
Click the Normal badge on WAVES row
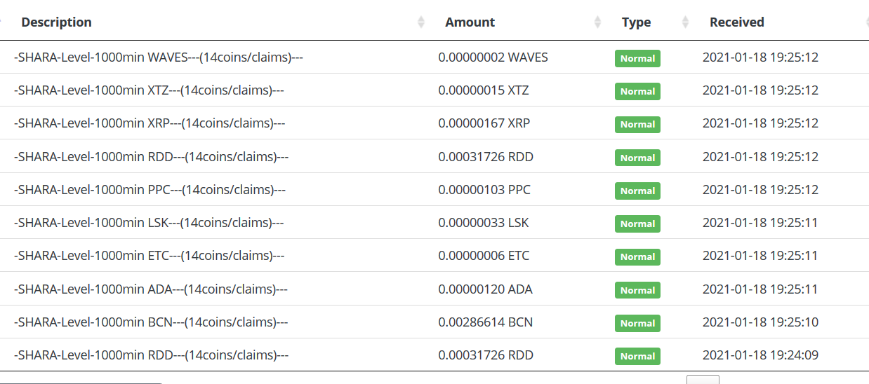pyautogui.click(x=637, y=59)
